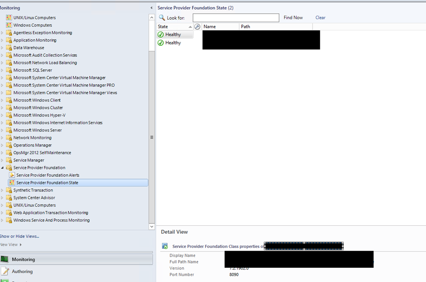Screen dimensions: 426x282
Task: Expand the Microsoft SQL Server folder
Action: click(x=2, y=70)
